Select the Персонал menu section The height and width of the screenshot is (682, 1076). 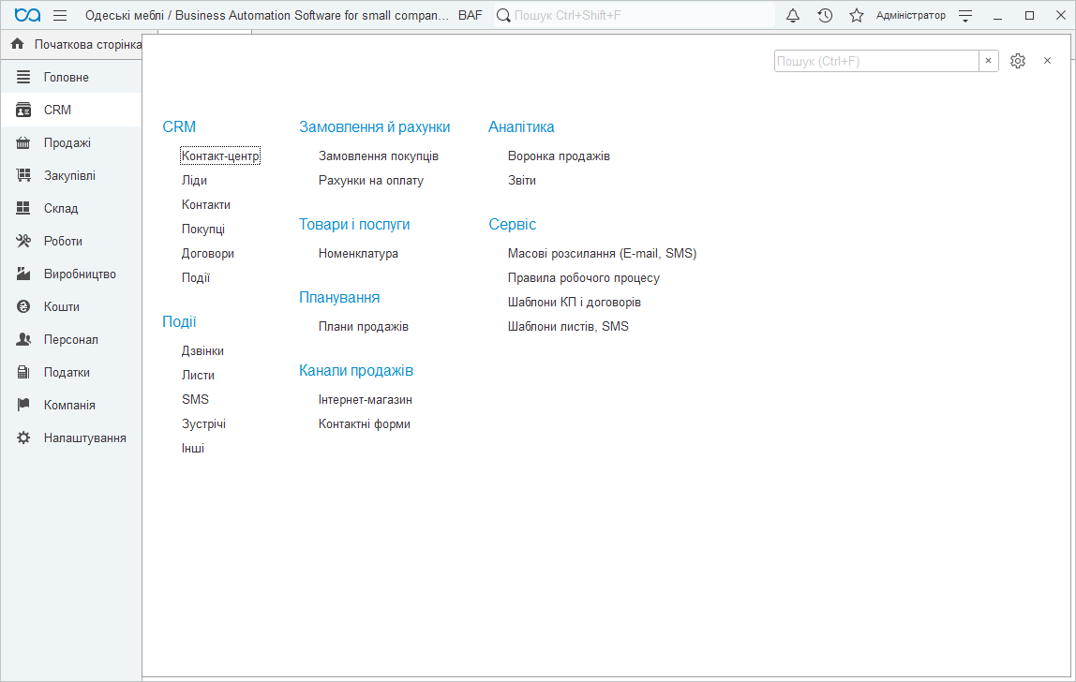pyautogui.click(x=70, y=340)
